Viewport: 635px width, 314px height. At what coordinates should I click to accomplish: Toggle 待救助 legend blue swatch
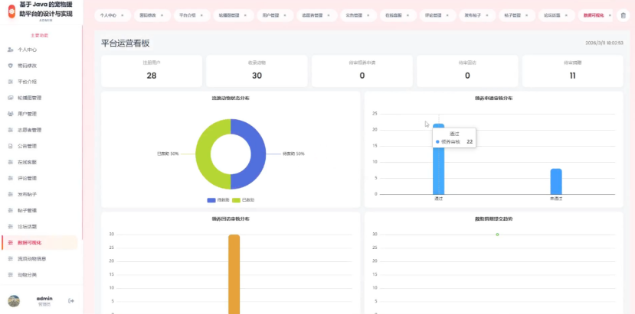tap(211, 200)
